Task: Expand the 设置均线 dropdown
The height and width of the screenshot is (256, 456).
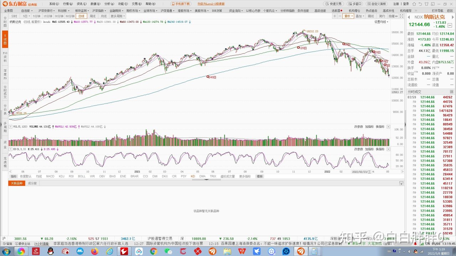Action: point(381,22)
